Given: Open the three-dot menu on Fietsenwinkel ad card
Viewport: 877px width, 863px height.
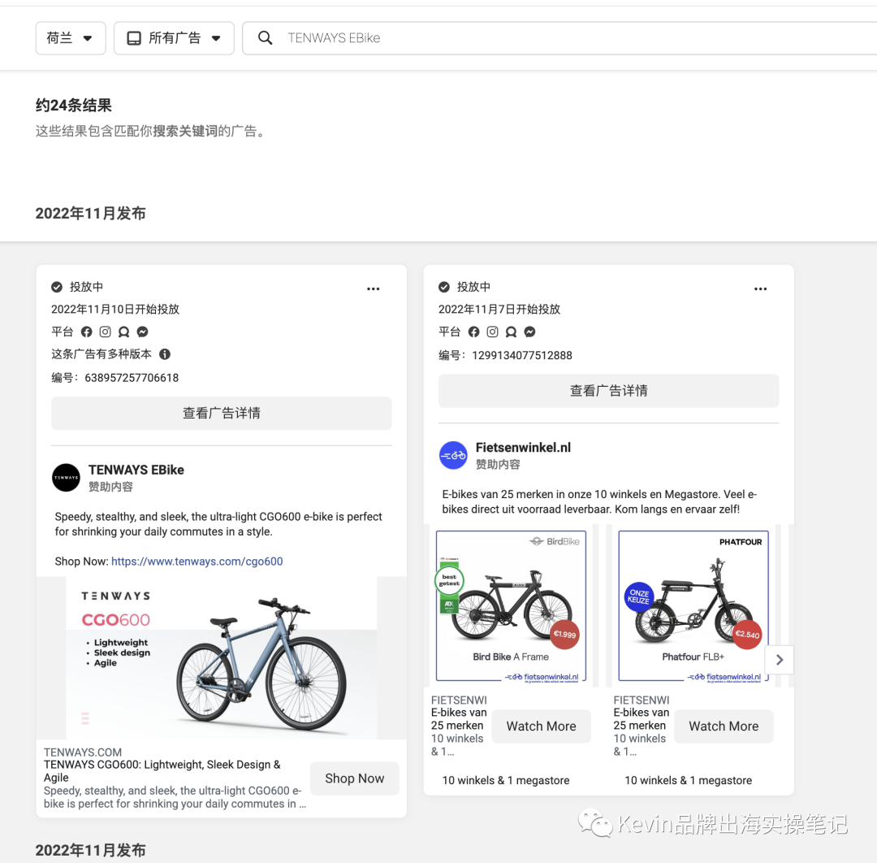Looking at the screenshot, I should (x=761, y=288).
